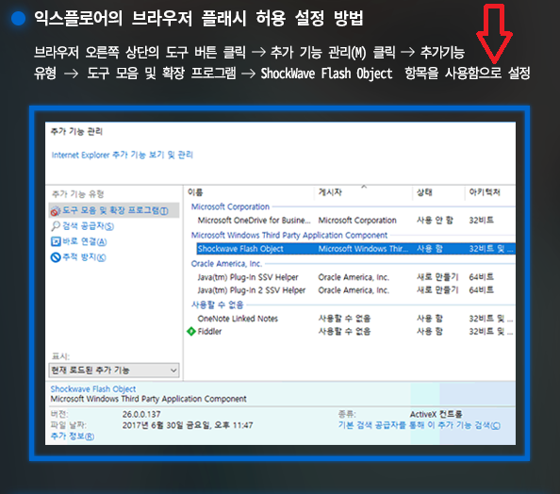Select 바로 연결(A) add-on type
This screenshot has width=560, height=494.
pos(85,242)
